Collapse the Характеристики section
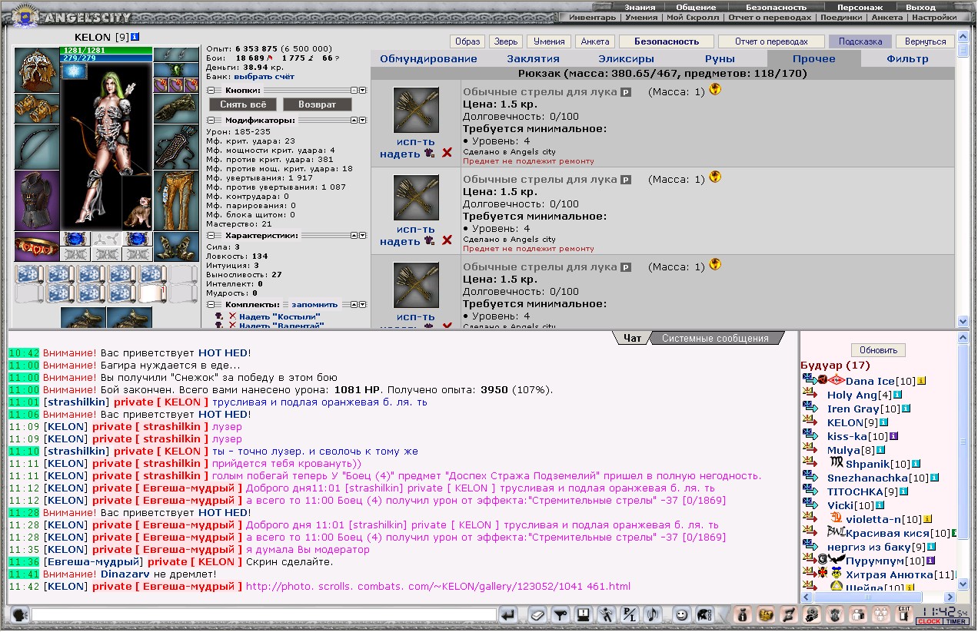Viewport: 978px width, 632px height. click(x=211, y=236)
